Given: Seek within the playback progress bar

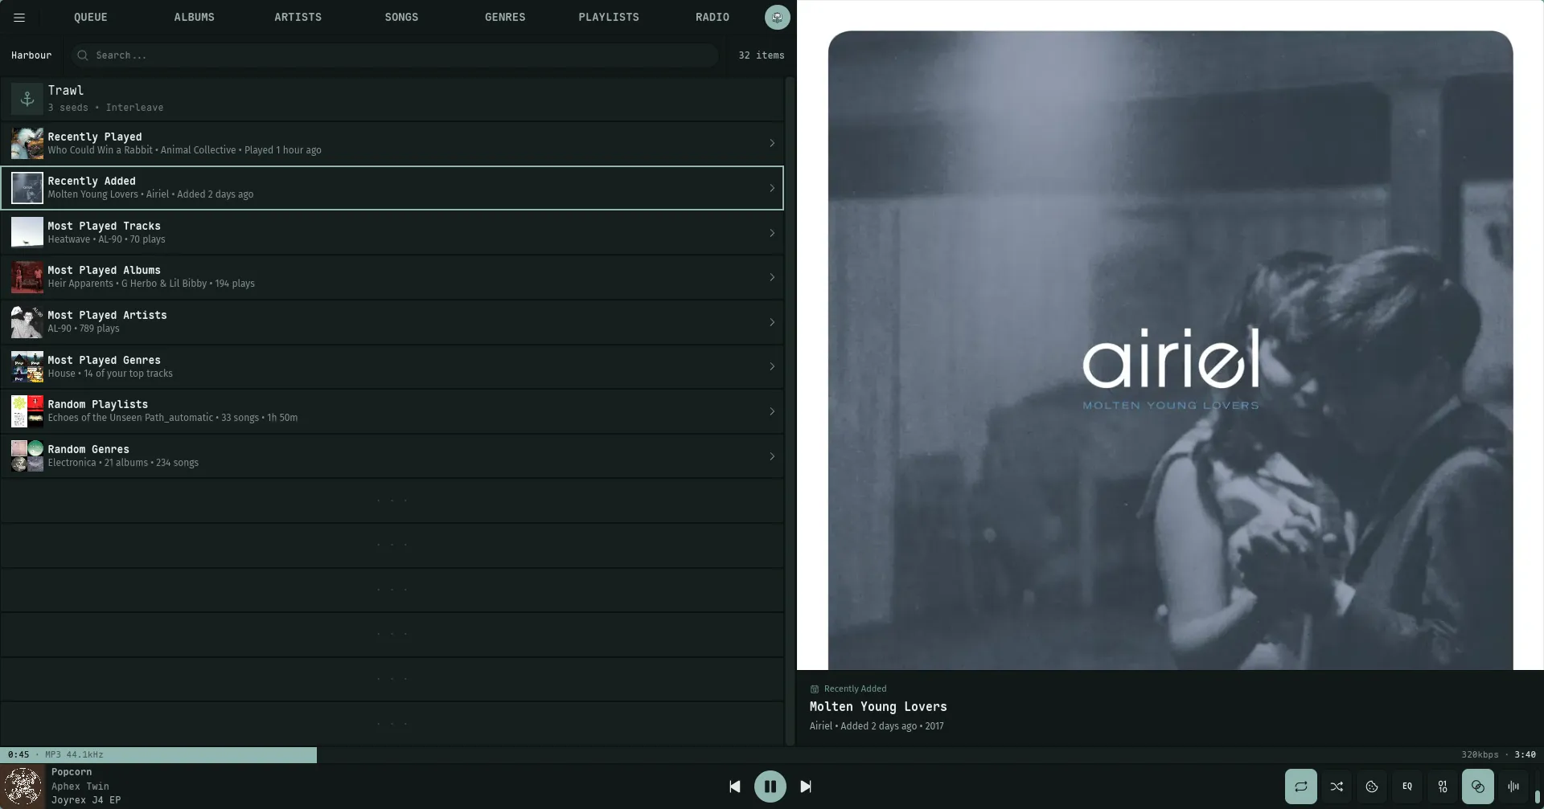Looking at the screenshot, I should (772, 755).
